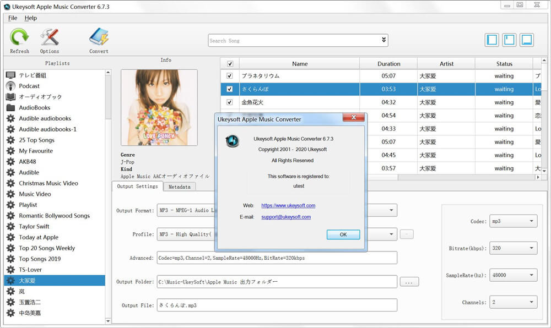
Task: Sort the song list by Name column header
Action: pyautogui.click(x=299, y=64)
